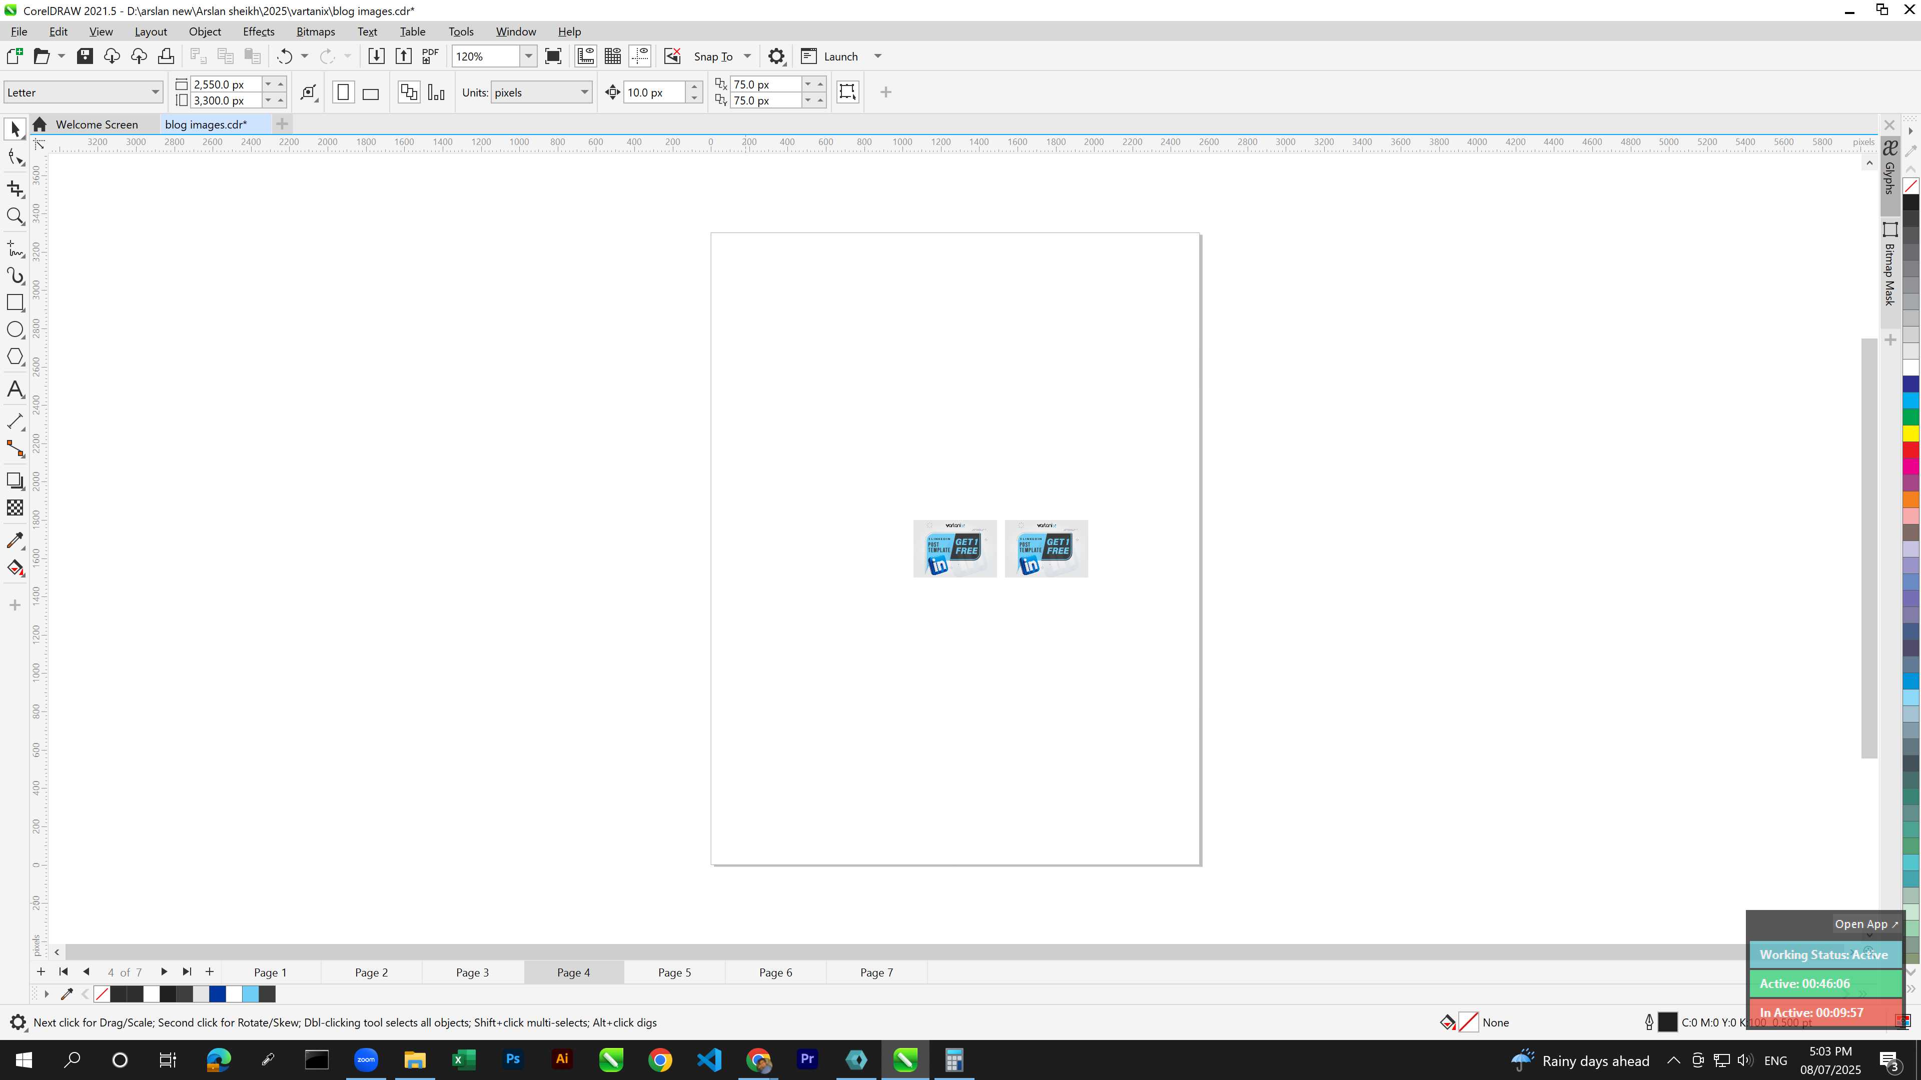This screenshot has height=1080, width=1921.
Task: Increase page width with up arrow
Action: pos(281,84)
